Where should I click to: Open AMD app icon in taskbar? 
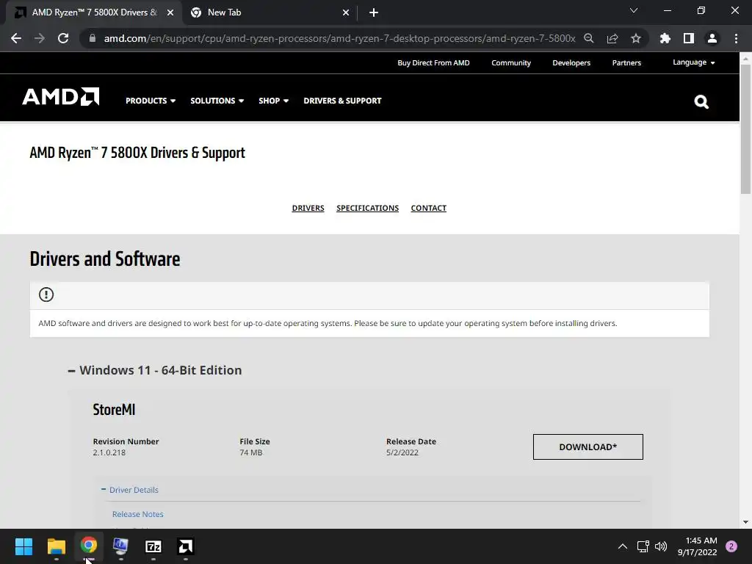coord(186,546)
